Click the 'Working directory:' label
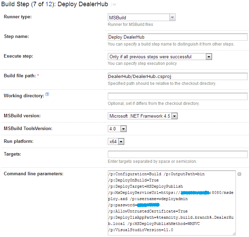249x237 pixels. [x=24, y=96]
